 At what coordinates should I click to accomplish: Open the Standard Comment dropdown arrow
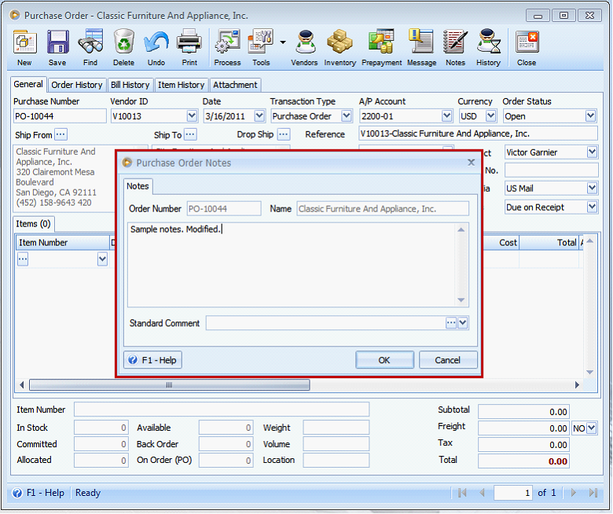[462, 323]
